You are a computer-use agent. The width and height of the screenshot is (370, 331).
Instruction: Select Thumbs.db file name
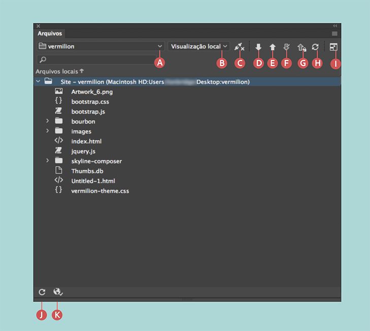click(x=87, y=171)
